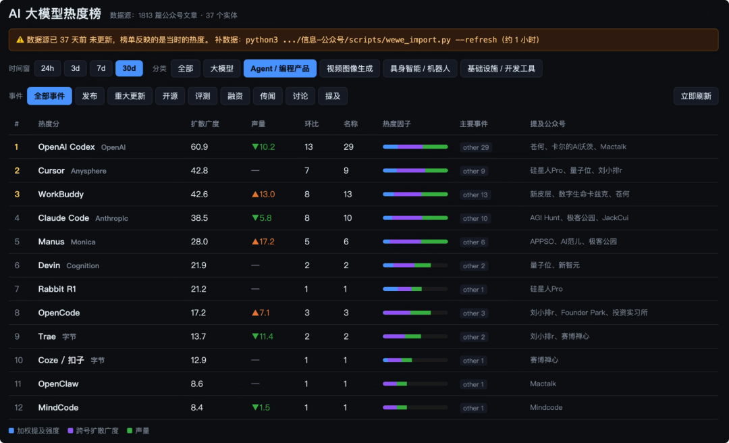Filter events by 开源
Viewport: 729px width, 443px height.
170,96
